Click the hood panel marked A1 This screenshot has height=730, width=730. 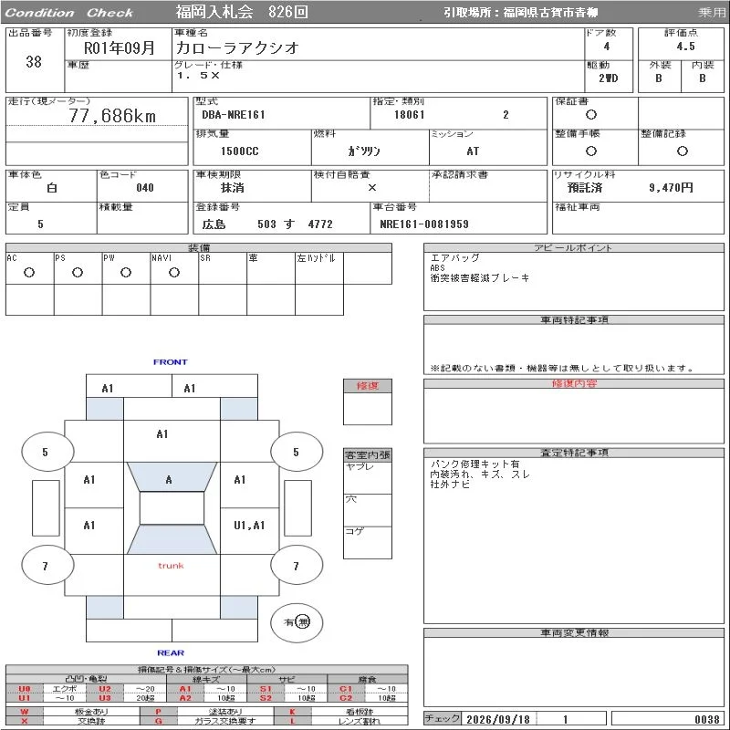172,441
